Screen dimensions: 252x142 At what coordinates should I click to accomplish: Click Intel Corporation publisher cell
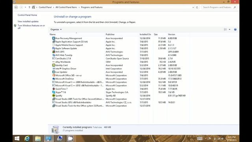click(114, 69)
